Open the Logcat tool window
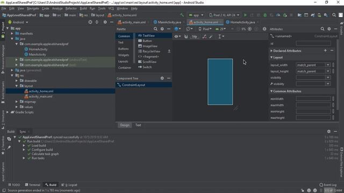Screen dimensions: 344x193 (x=69, y=184)
